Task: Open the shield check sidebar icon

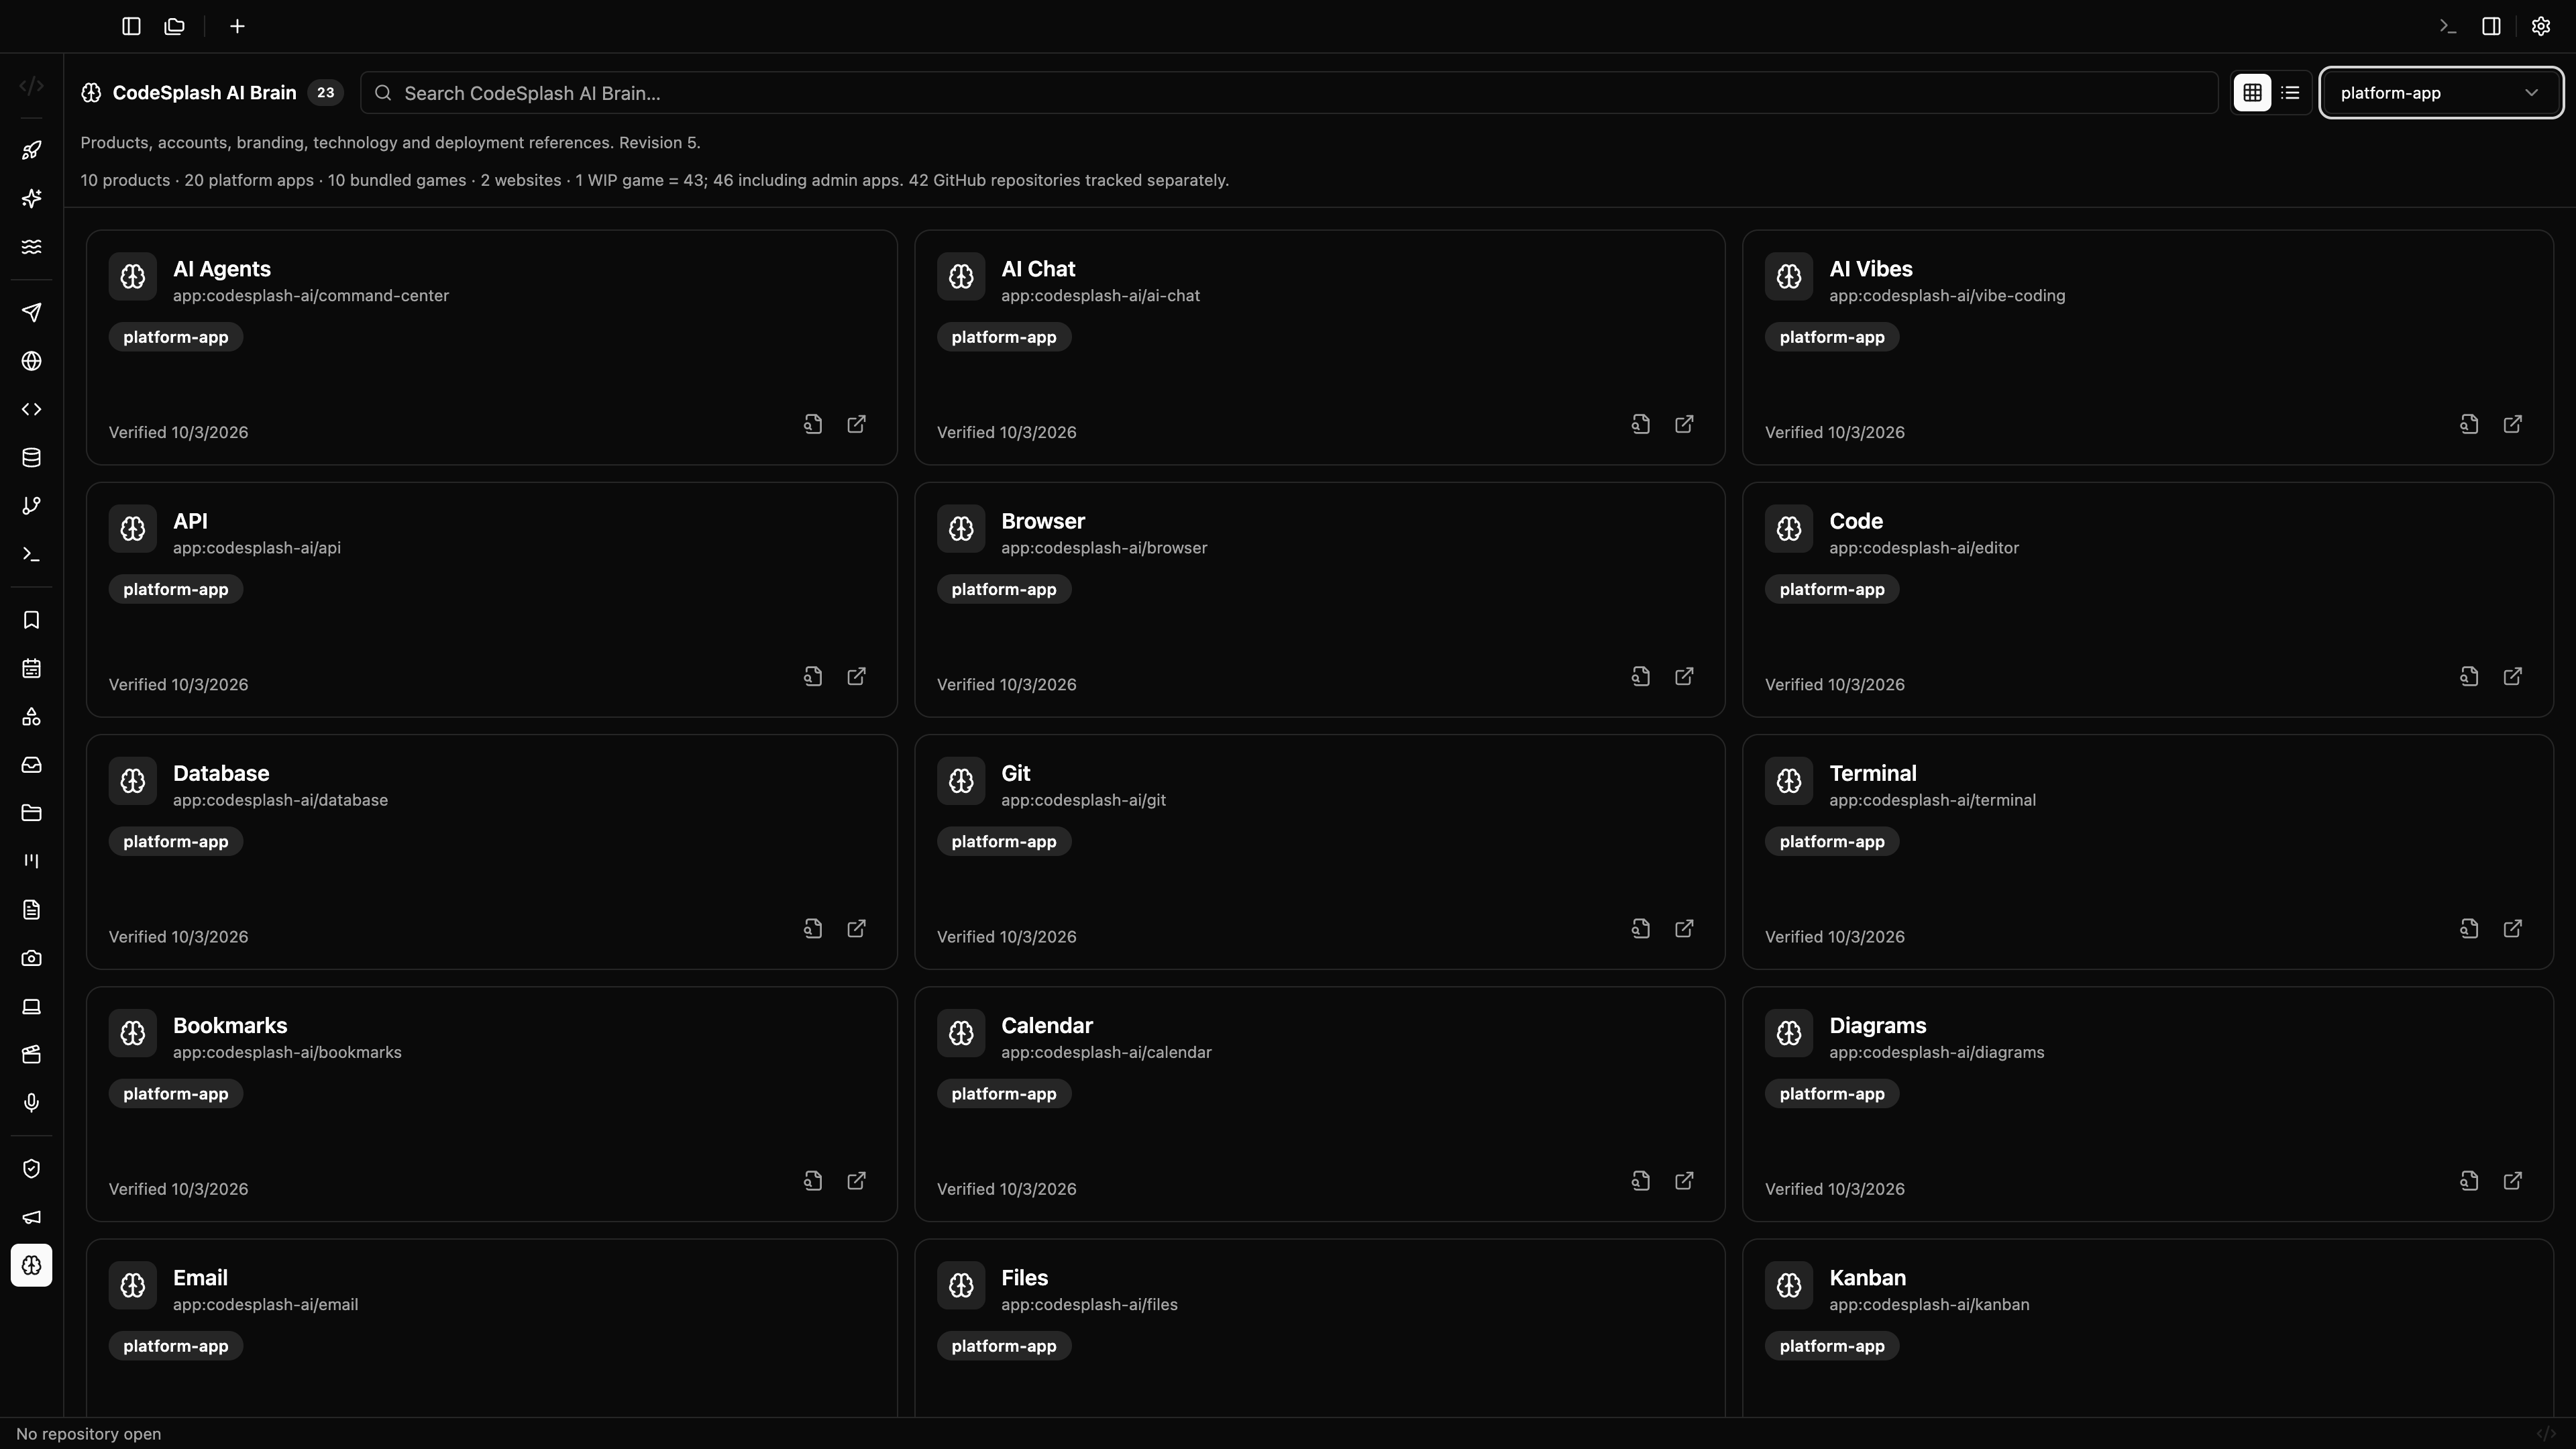Action: point(31,1169)
